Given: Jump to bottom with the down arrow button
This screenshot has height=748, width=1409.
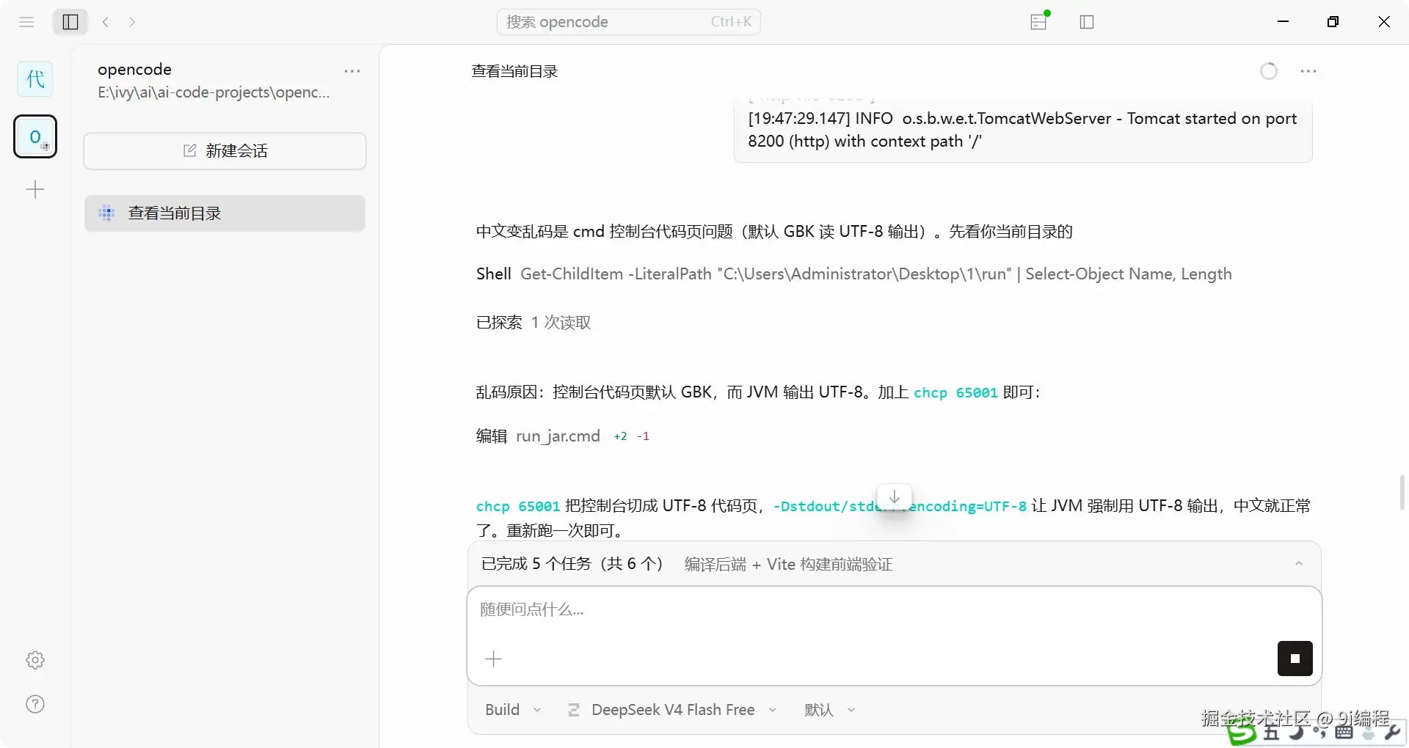Looking at the screenshot, I should tap(895, 497).
